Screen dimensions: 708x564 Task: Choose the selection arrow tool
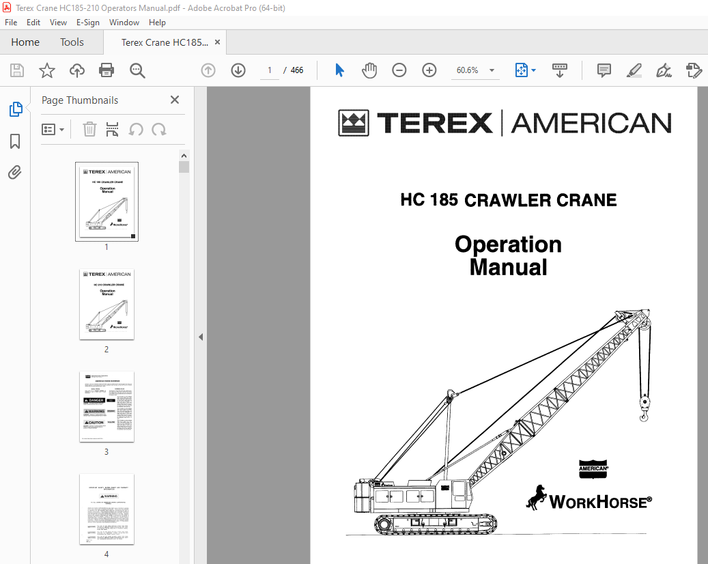coord(339,70)
